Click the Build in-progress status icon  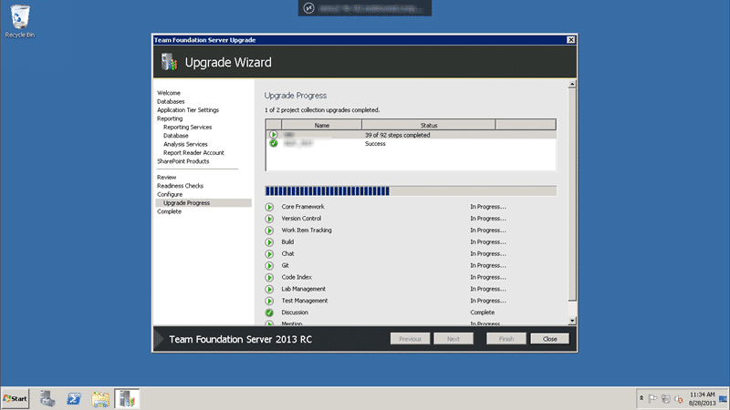269,242
